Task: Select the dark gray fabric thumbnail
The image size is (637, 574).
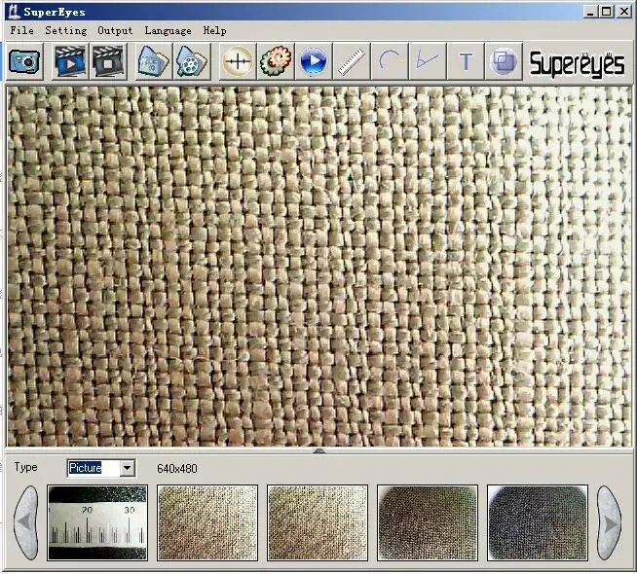Action: [538, 522]
